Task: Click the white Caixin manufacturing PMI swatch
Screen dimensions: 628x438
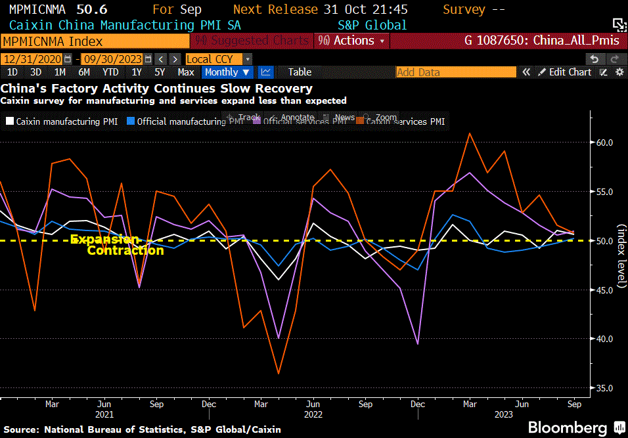Action: [10, 121]
